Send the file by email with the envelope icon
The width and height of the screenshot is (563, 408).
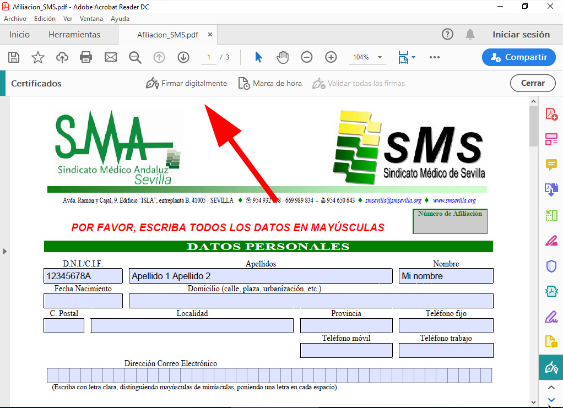coord(111,57)
